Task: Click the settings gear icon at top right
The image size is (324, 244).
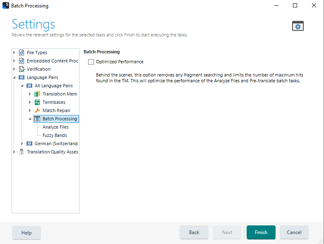Action: (298, 26)
